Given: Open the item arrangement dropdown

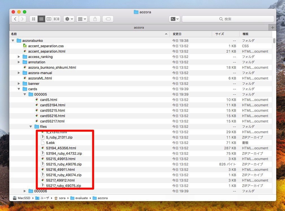Looking at the screenshot, I should click(82, 19).
